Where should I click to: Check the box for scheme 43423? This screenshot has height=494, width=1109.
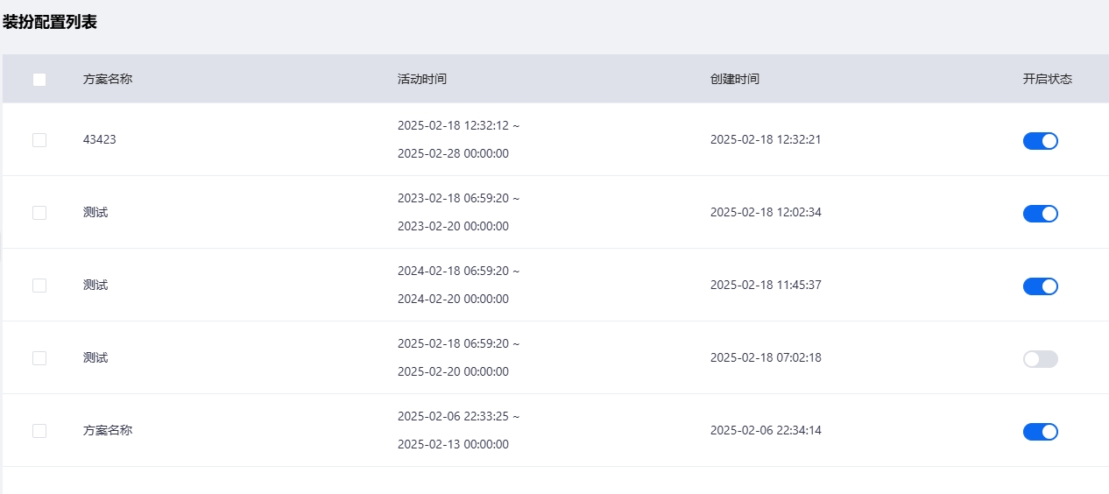click(39, 140)
